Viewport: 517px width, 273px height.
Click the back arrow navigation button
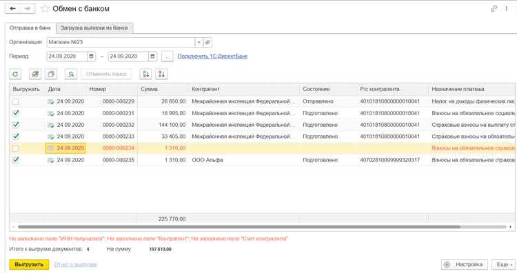12,8
